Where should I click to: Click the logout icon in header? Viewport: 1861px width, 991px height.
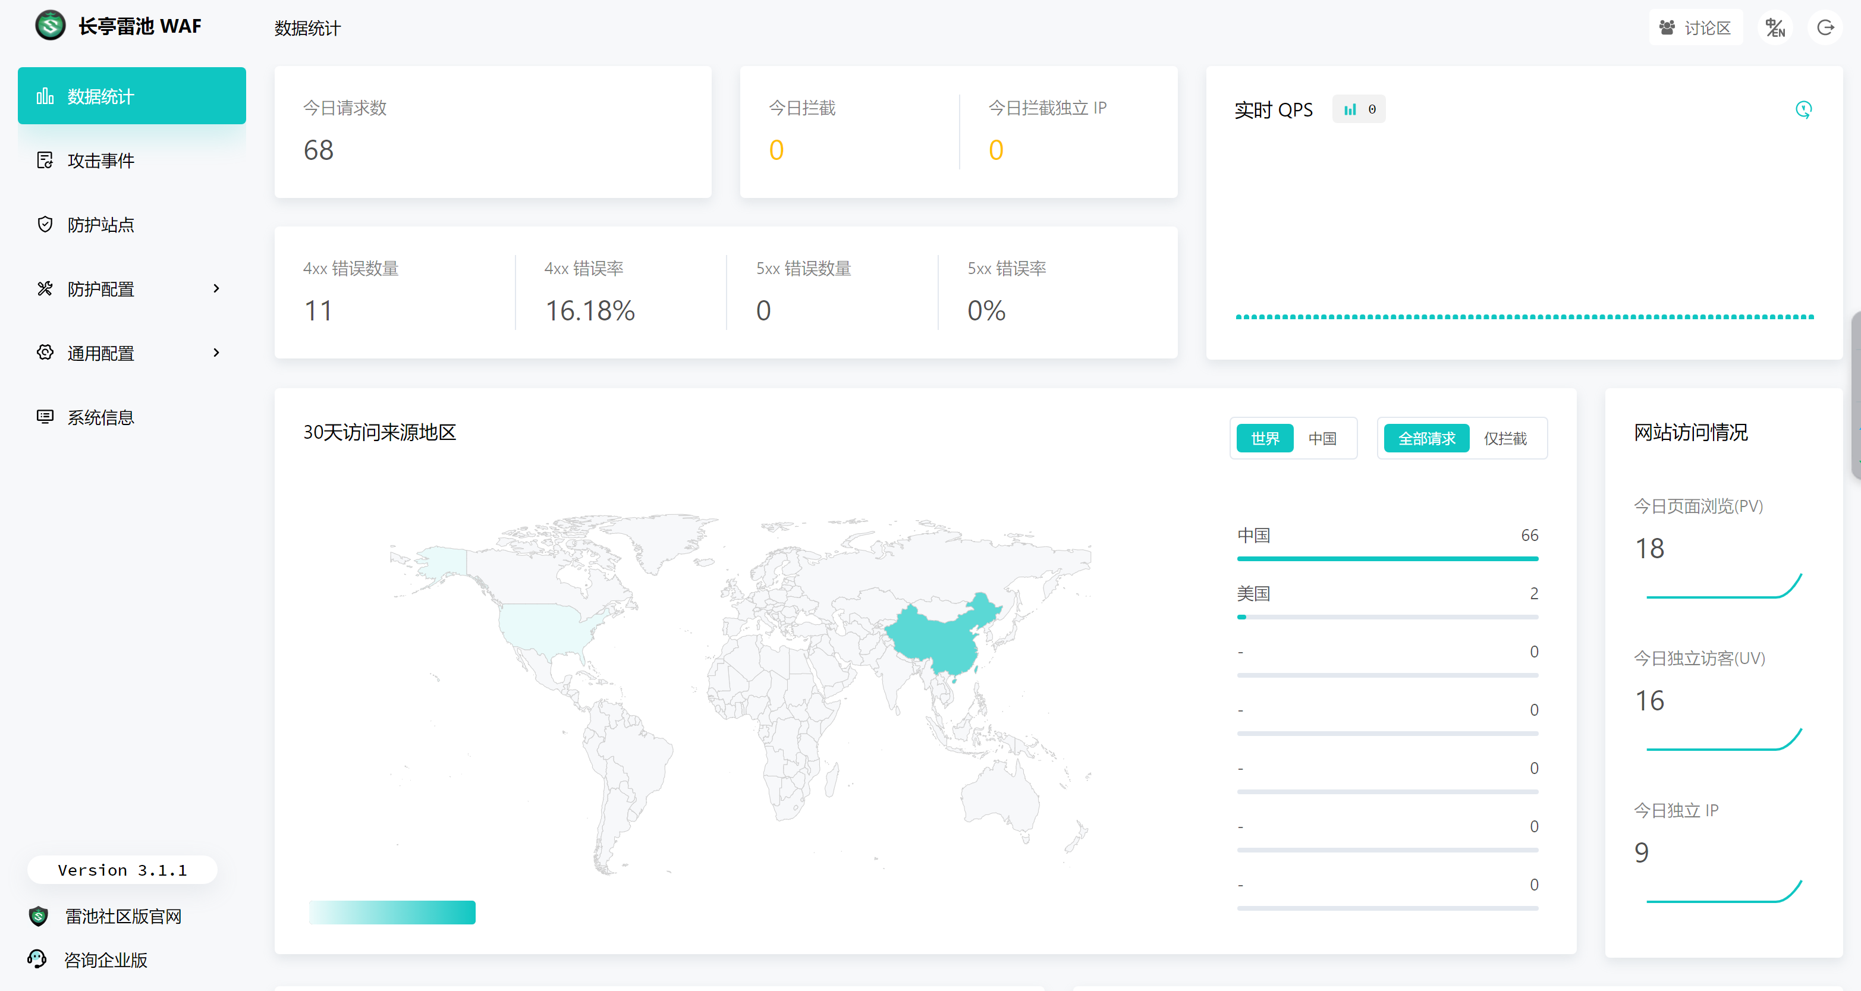pyautogui.click(x=1825, y=27)
